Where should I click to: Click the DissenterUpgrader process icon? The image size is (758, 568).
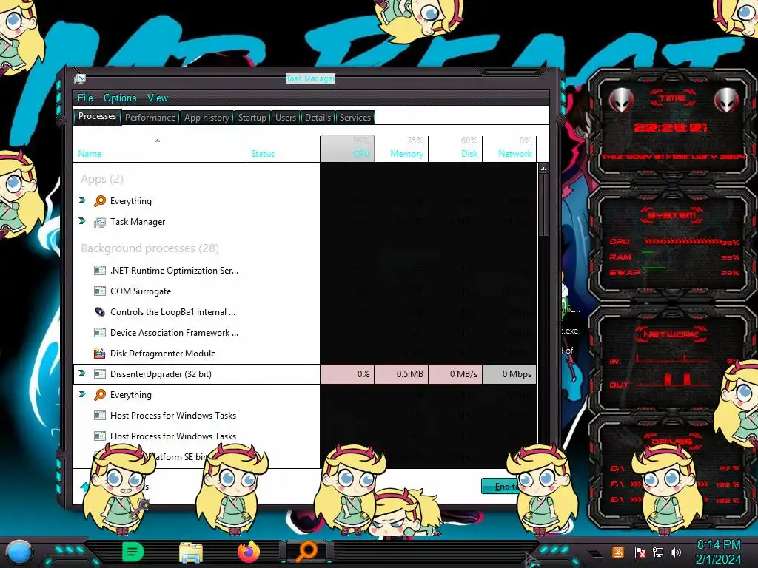pos(100,374)
